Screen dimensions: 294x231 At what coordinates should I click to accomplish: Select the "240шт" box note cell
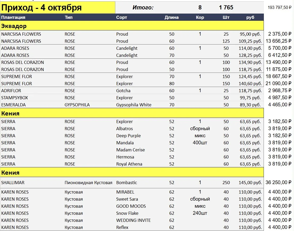pyautogui.click(x=200, y=213)
